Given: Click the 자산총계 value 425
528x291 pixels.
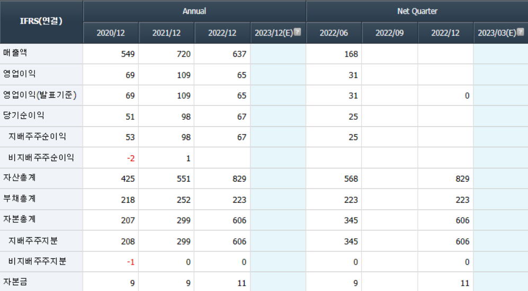Looking at the screenshot, I should [128, 179].
